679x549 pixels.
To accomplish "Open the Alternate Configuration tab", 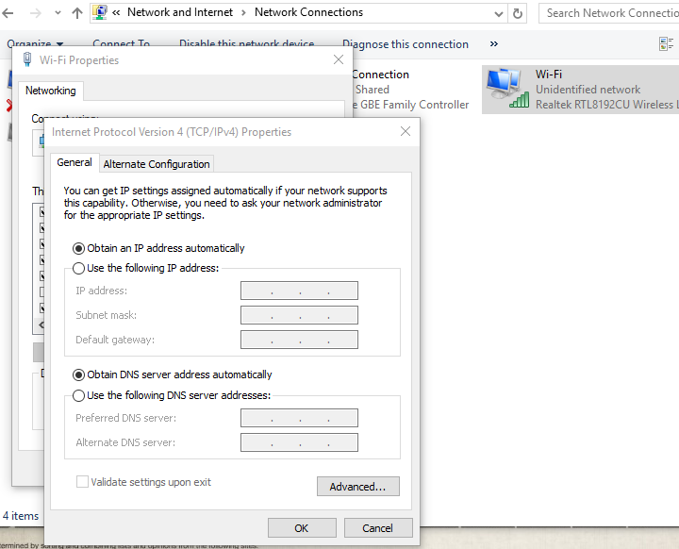I will coord(157,164).
